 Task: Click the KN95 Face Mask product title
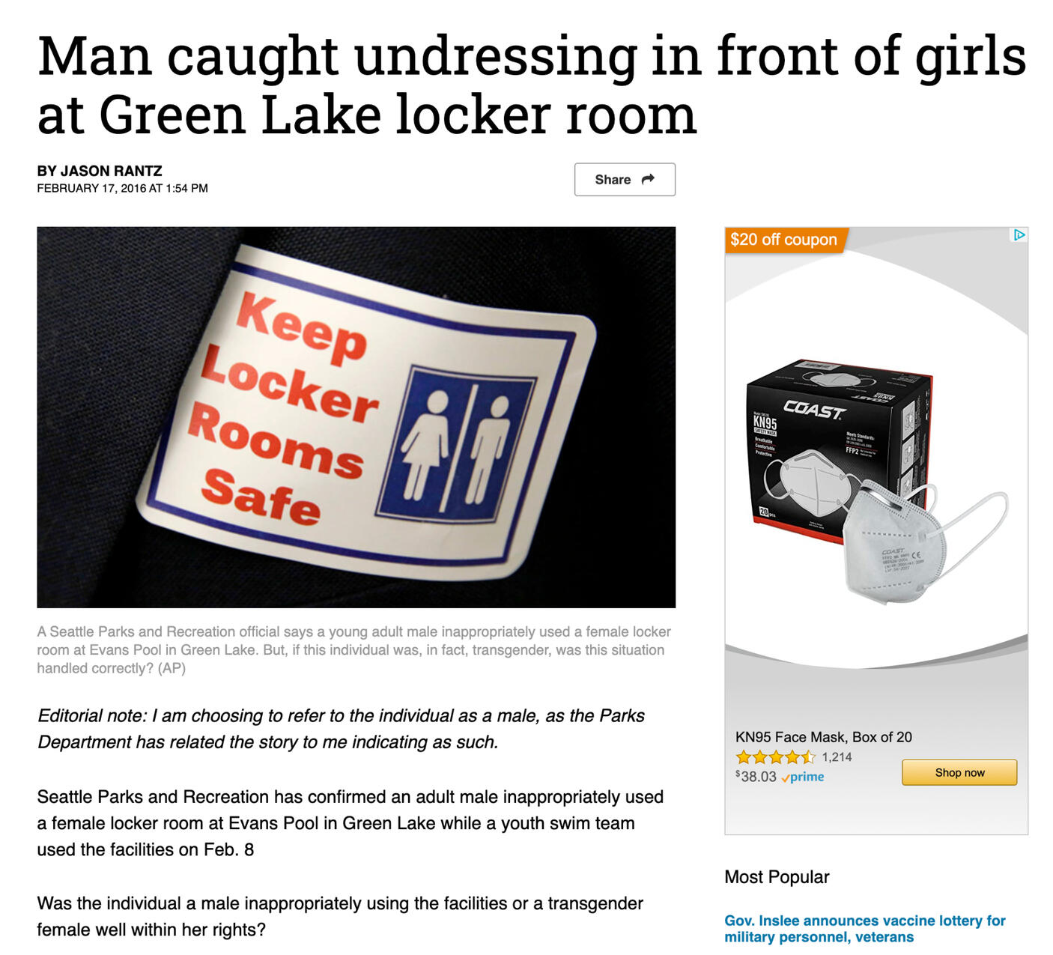824,737
